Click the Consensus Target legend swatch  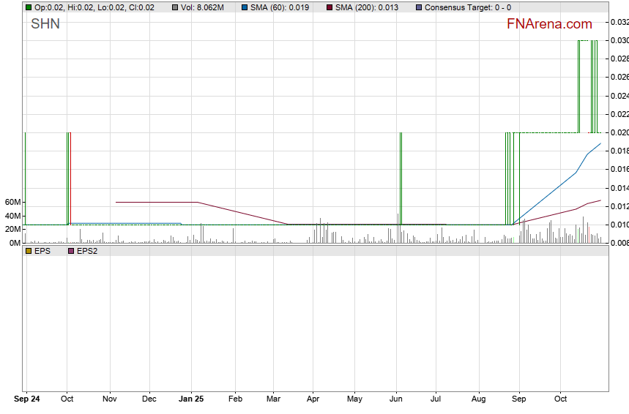click(x=419, y=7)
